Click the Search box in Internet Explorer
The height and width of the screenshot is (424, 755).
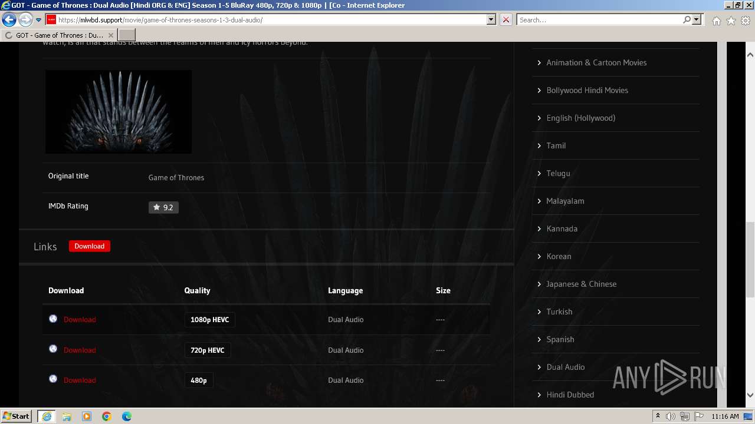click(x=599, y=20)
